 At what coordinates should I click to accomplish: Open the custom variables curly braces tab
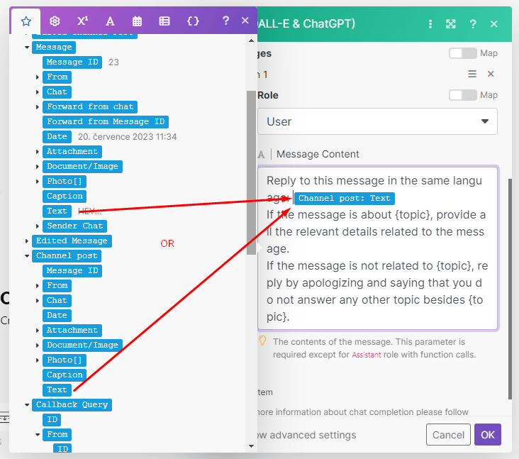(193, 21)
